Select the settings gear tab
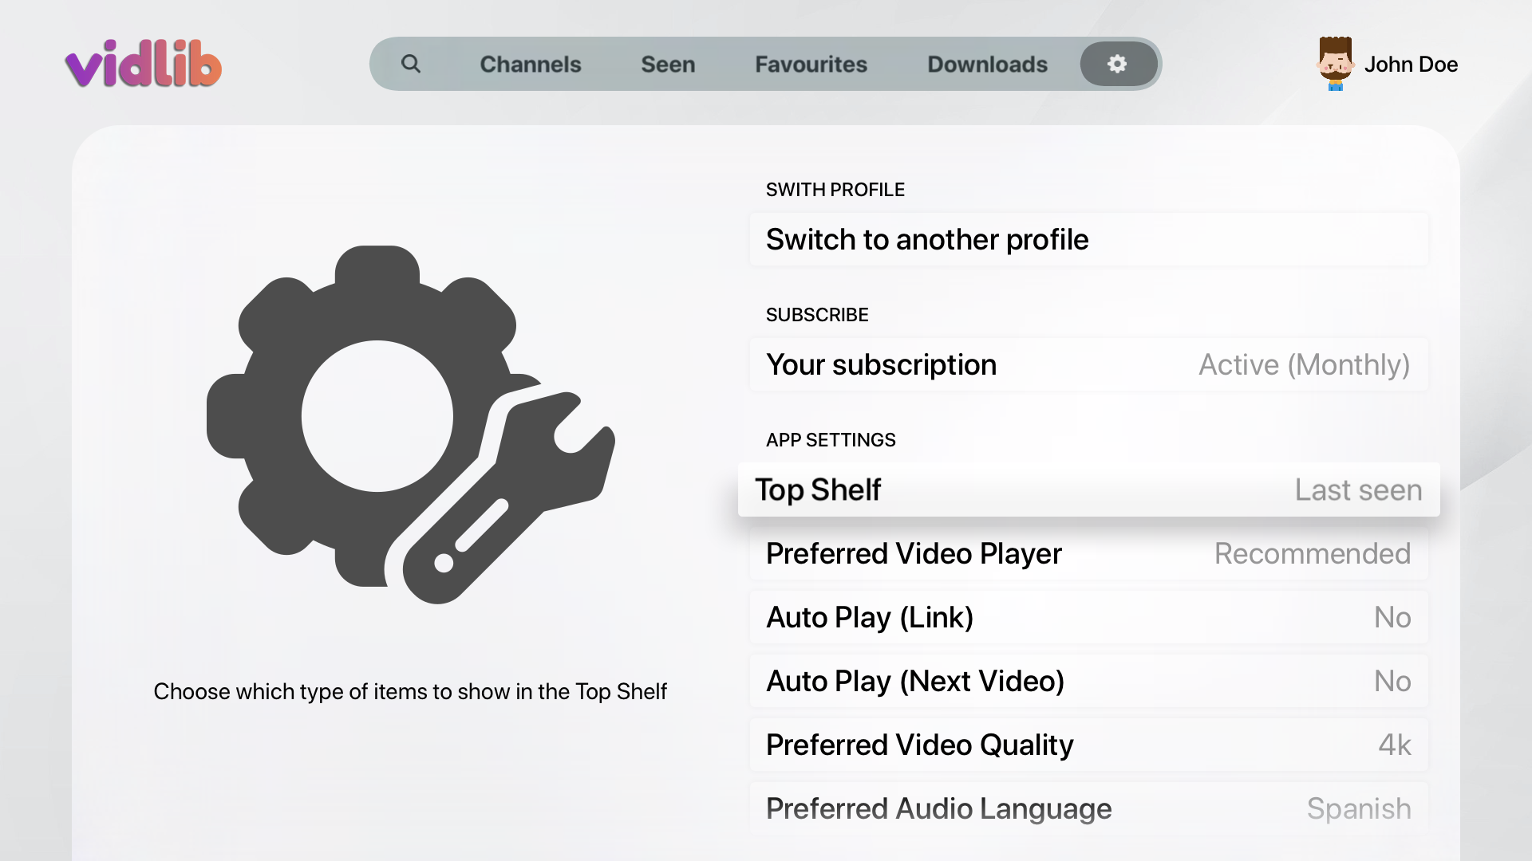This screenshot has width=1532, height=861. (1118, 64)
